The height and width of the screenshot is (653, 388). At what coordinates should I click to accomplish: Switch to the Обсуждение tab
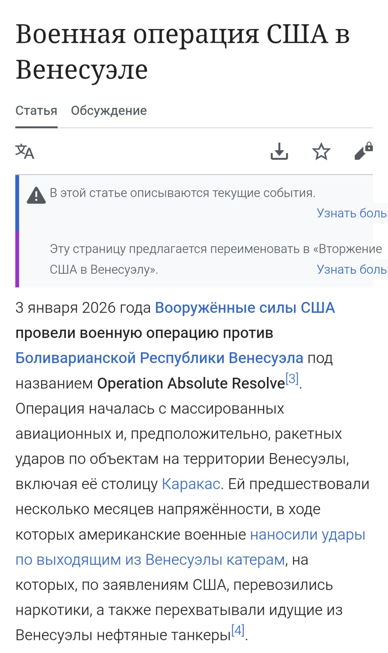coord(109,110)
